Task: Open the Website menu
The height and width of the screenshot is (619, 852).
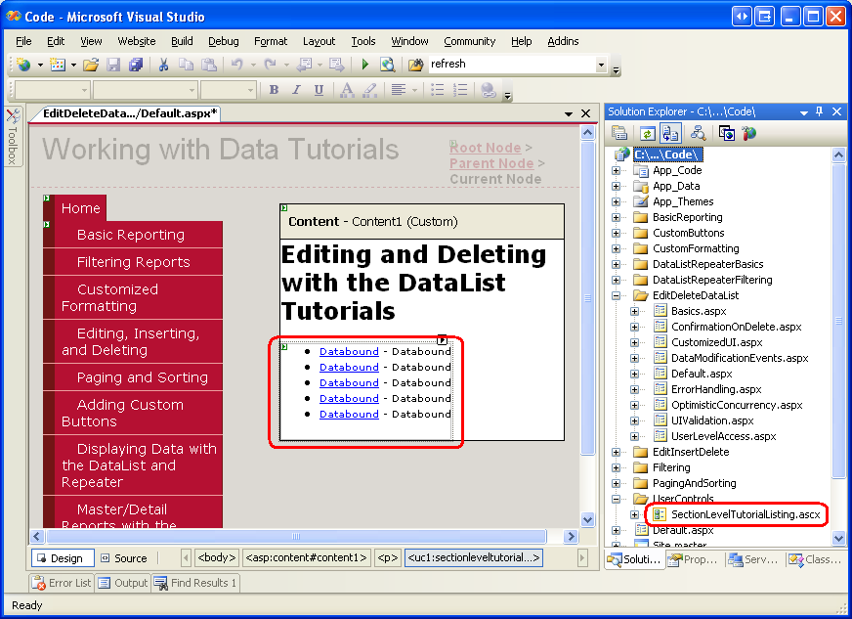Action: tap(136, 41)
